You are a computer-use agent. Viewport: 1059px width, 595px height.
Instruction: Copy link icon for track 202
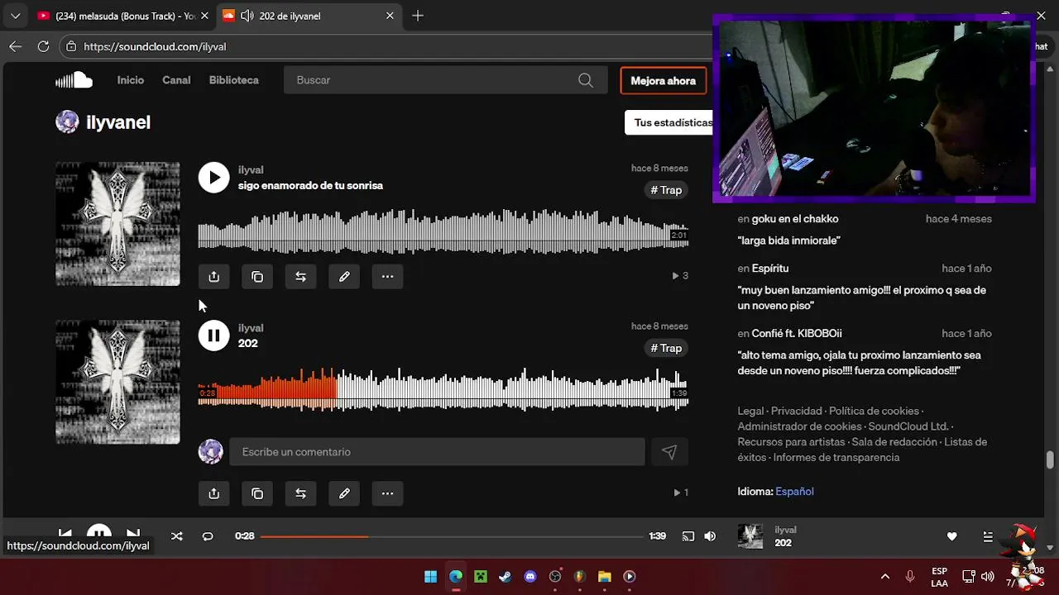pos(257,493)
